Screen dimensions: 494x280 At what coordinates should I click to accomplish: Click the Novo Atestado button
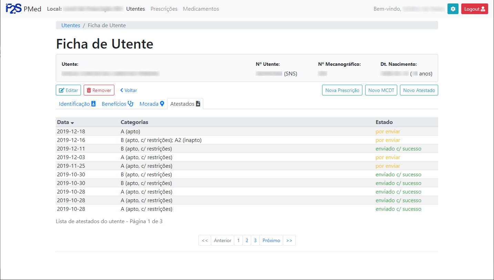pos(419,90)
